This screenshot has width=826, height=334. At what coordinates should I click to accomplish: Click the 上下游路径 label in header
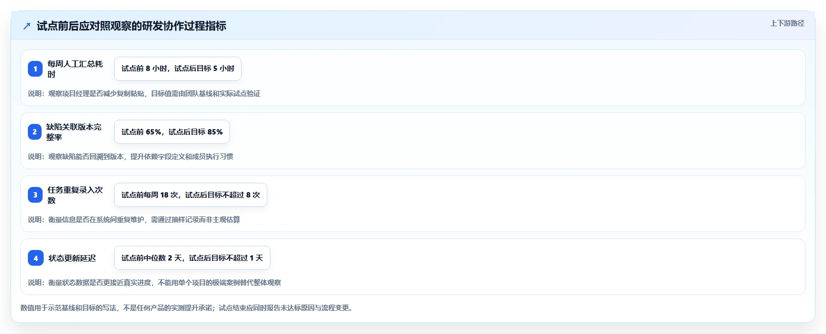tap(787, 23)
